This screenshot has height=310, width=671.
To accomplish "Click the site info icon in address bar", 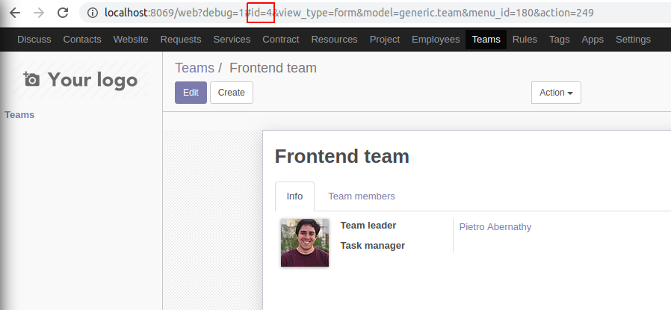I will (x=92, y=13).
